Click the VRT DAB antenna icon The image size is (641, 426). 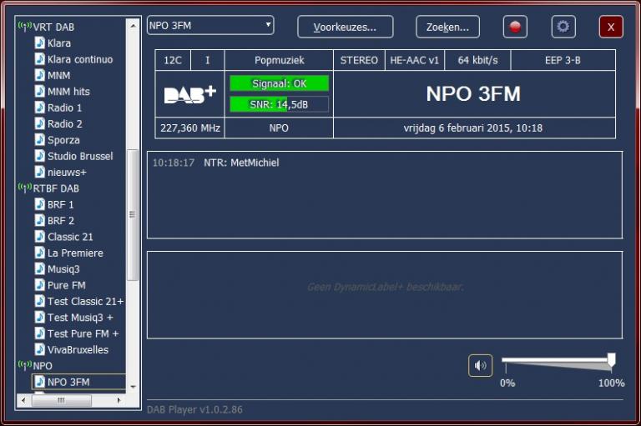(24, 27)
